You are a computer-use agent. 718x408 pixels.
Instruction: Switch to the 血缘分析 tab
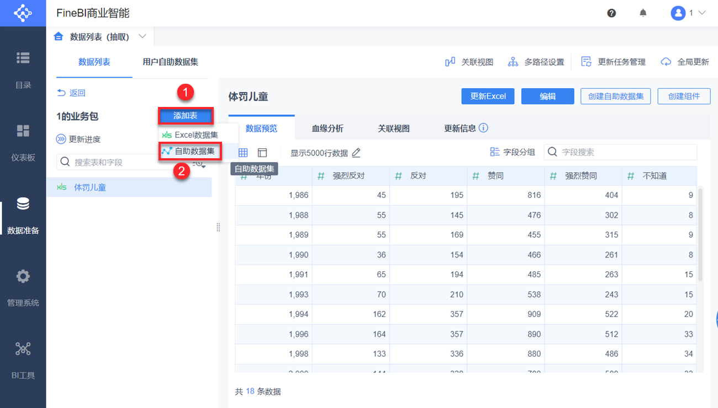328,128
